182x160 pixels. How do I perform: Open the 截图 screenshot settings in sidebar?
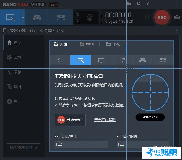pos(14,87)
